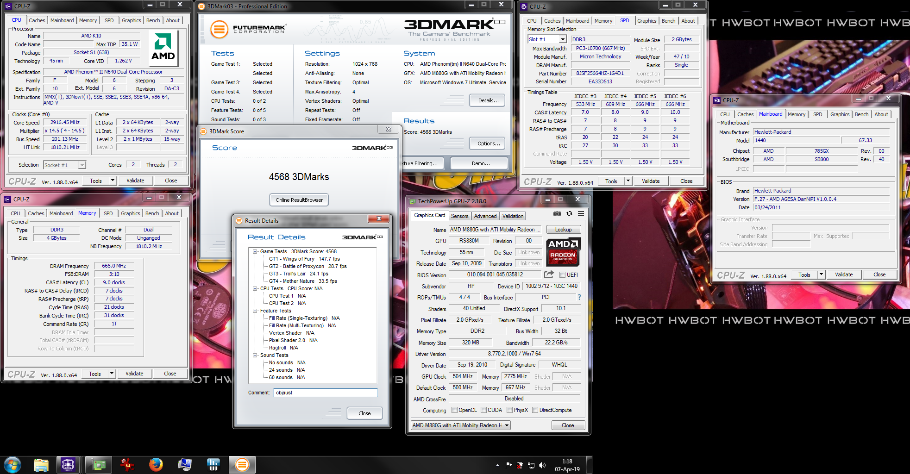
Task: Open the Validation tab in GPU-Z
Action: 513,216
